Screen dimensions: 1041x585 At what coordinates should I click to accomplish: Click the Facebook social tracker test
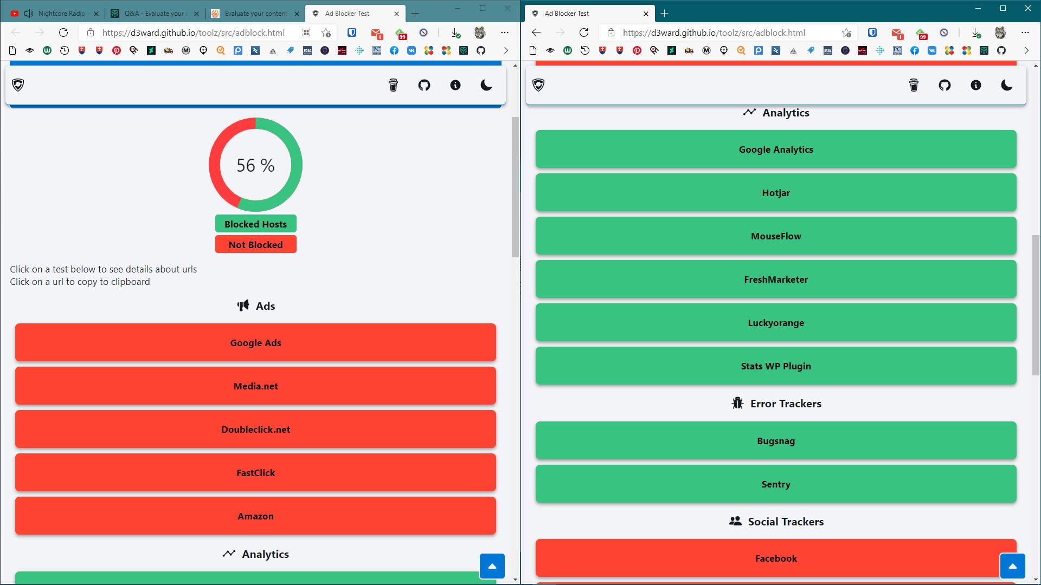click(776, 558)
